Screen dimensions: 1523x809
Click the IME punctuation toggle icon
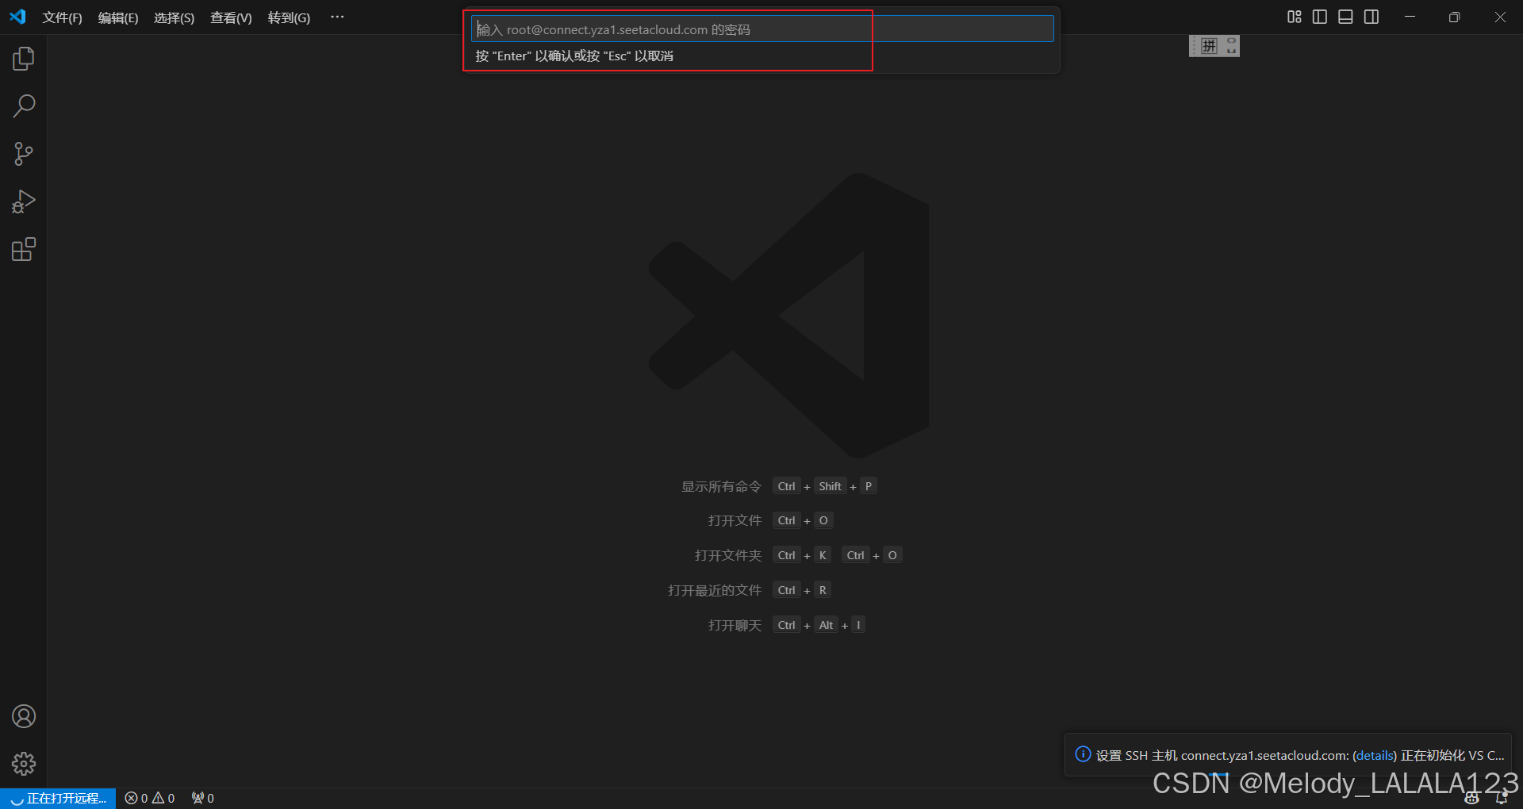coord(1231,46)
